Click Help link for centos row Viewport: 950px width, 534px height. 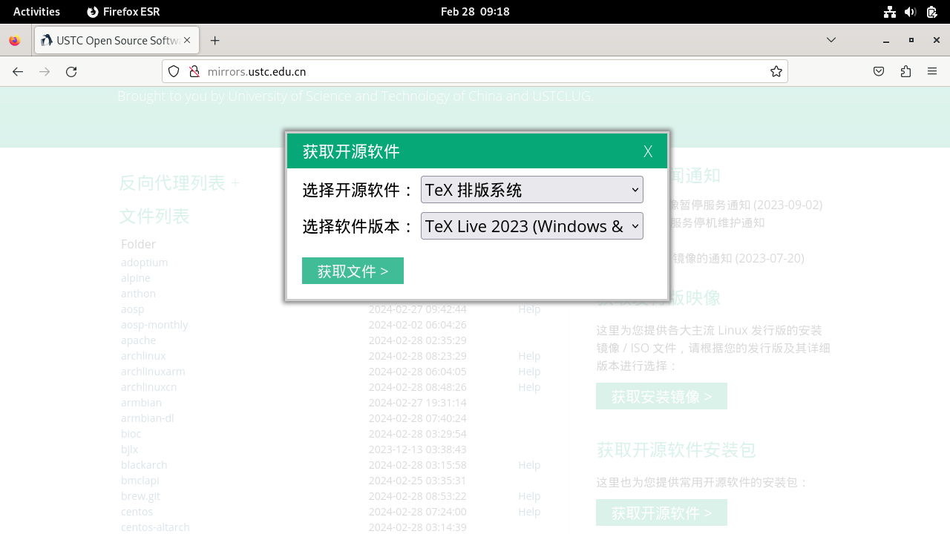click(529, 512)
